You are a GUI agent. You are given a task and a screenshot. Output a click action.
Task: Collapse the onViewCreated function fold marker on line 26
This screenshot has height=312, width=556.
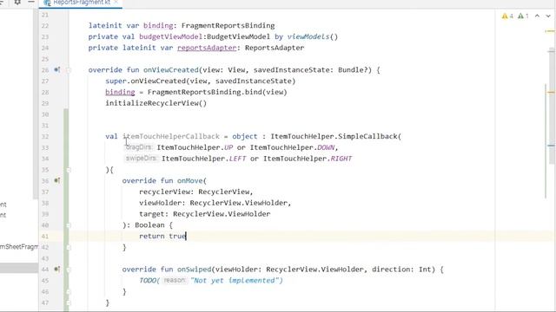coord(69,70)
